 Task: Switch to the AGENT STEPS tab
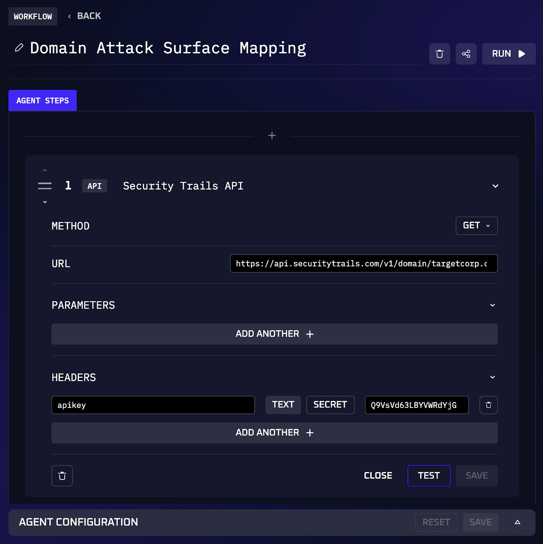pos(42,101)
